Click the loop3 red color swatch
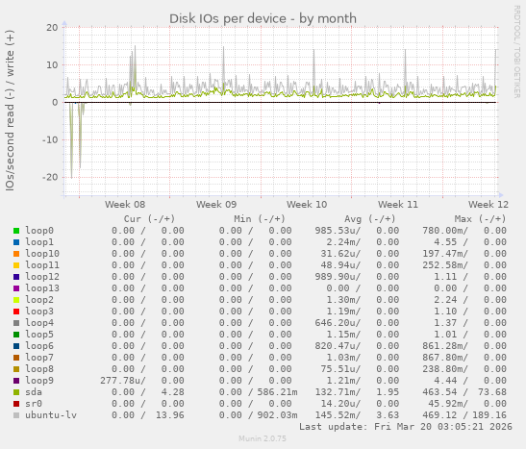The image size is (526, 449). click(16, 312)
